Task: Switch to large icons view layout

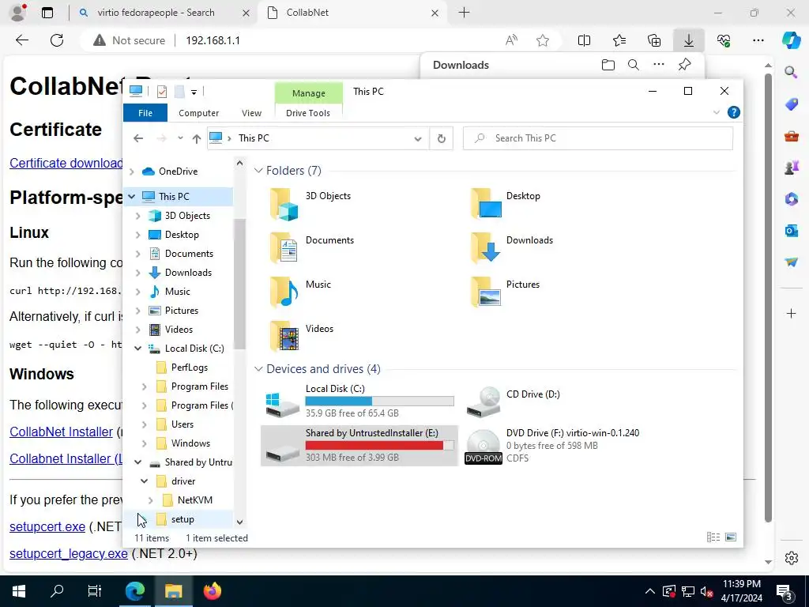Action: [731, 537]
